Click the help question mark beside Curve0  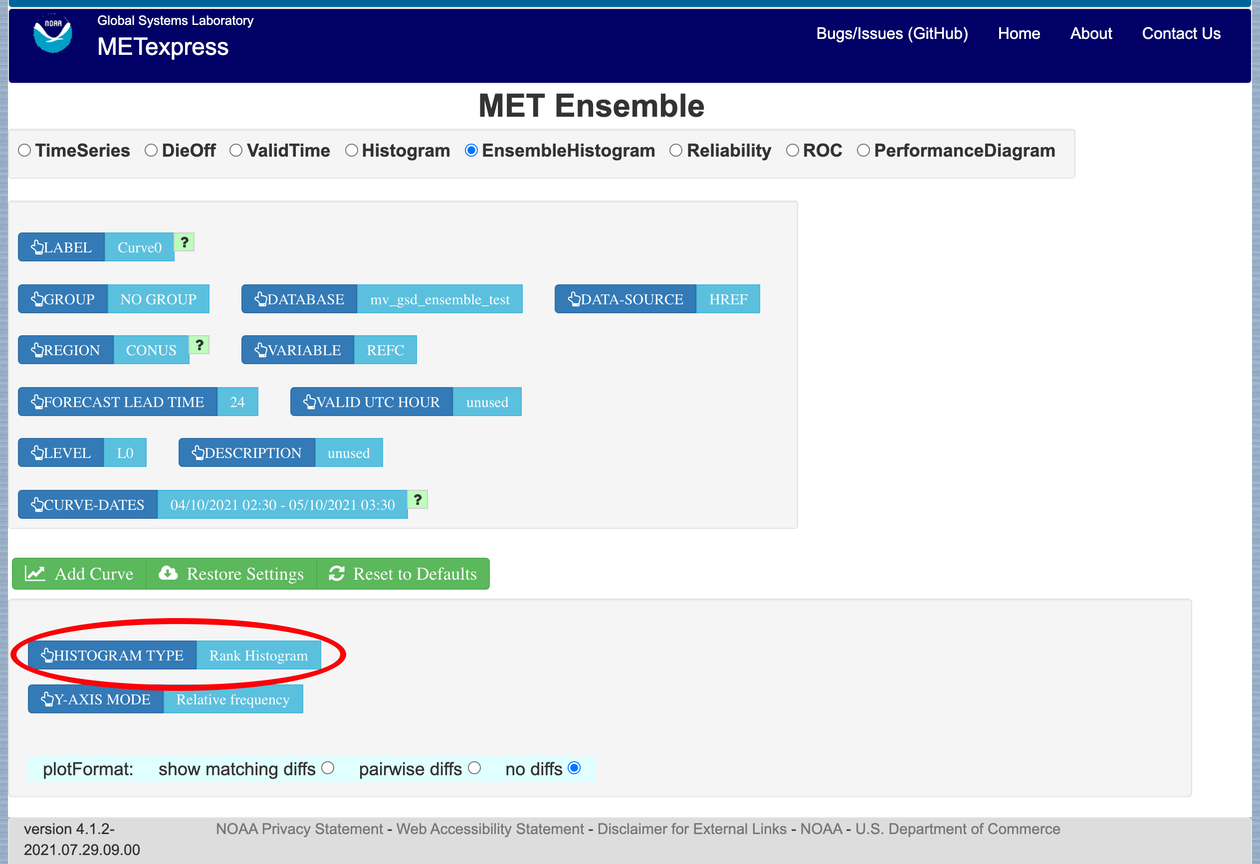click(185, 242)
